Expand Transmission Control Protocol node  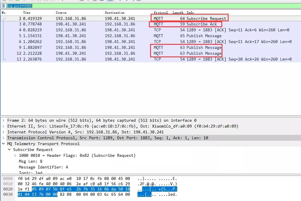(3, 138)
